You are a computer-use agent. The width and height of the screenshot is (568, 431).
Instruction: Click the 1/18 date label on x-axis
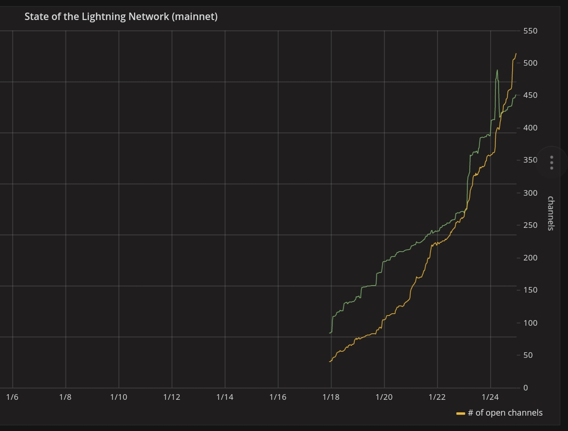click(x=331, y=397)
